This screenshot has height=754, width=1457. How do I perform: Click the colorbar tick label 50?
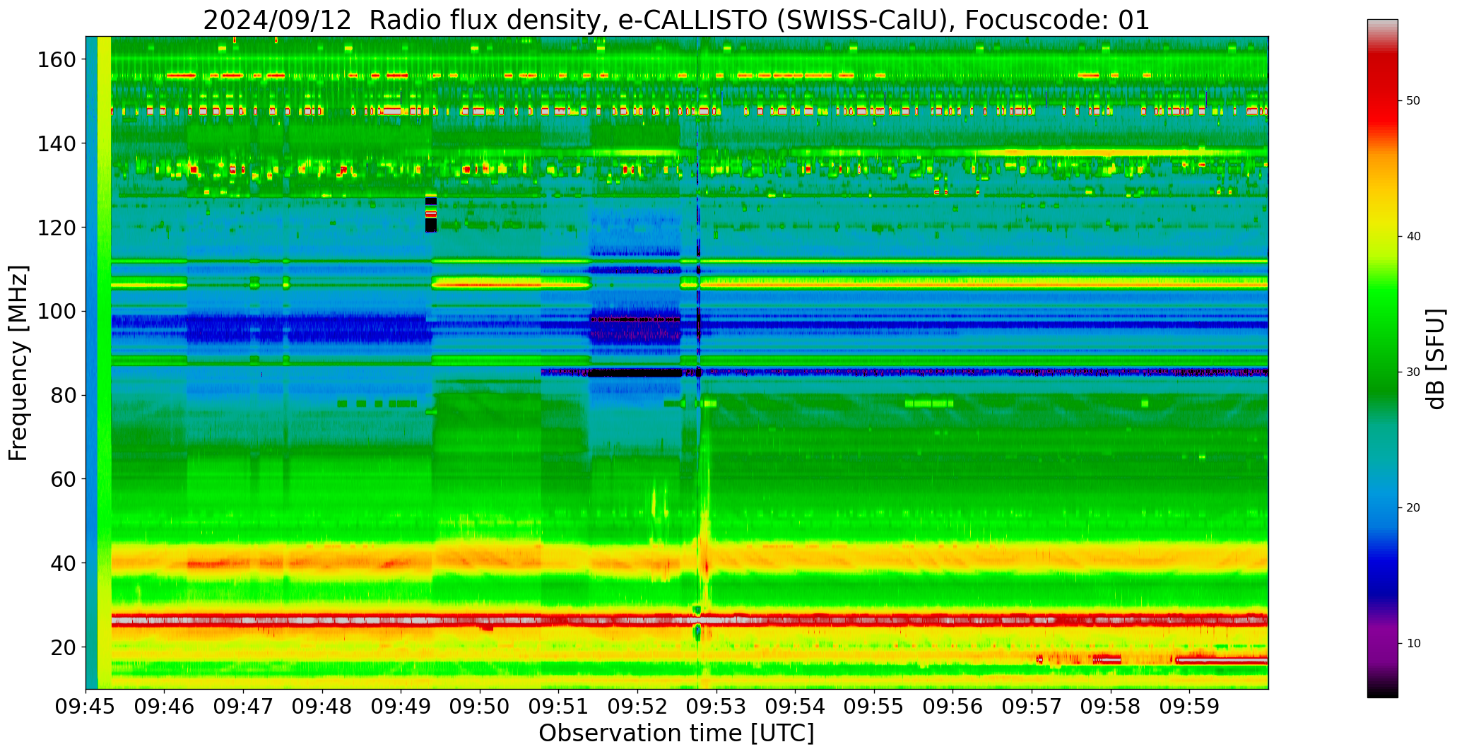coord(1413,101)
